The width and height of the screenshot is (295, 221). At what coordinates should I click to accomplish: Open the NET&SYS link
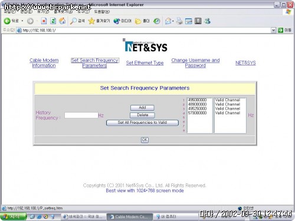[245, 63]
